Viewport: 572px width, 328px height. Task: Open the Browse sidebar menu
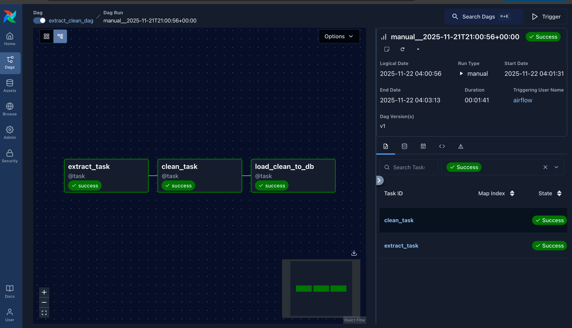(x=10, y=109)
